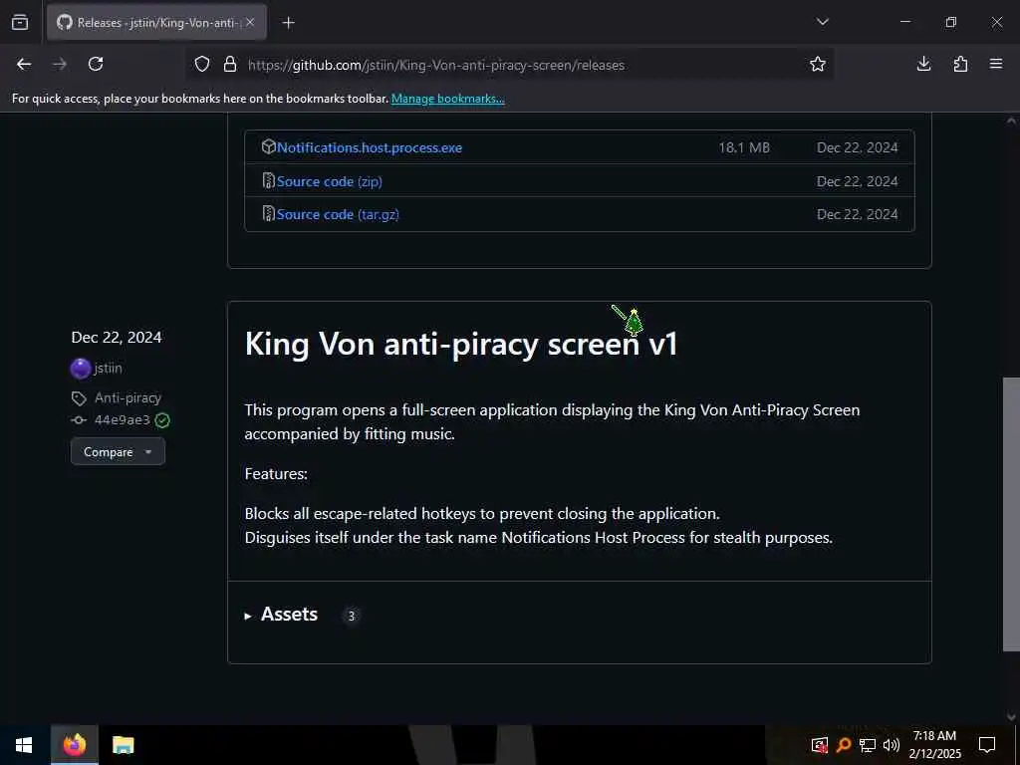Open Firefox View list-all-tabs icon

click(x=20, y=23)
